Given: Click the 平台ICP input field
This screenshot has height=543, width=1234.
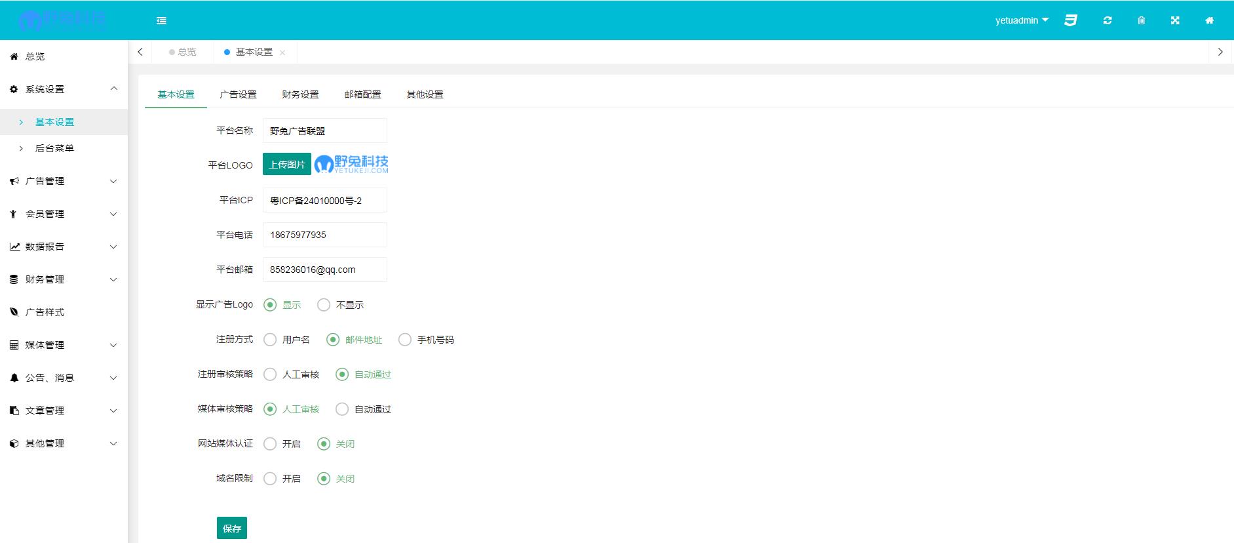Looking at the screenshot, I should click(325, 200).
